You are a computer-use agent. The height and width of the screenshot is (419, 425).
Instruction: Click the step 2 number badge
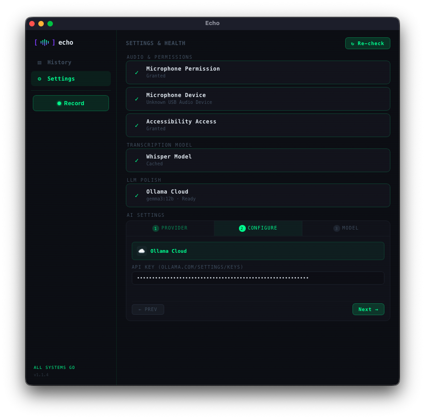242,229
